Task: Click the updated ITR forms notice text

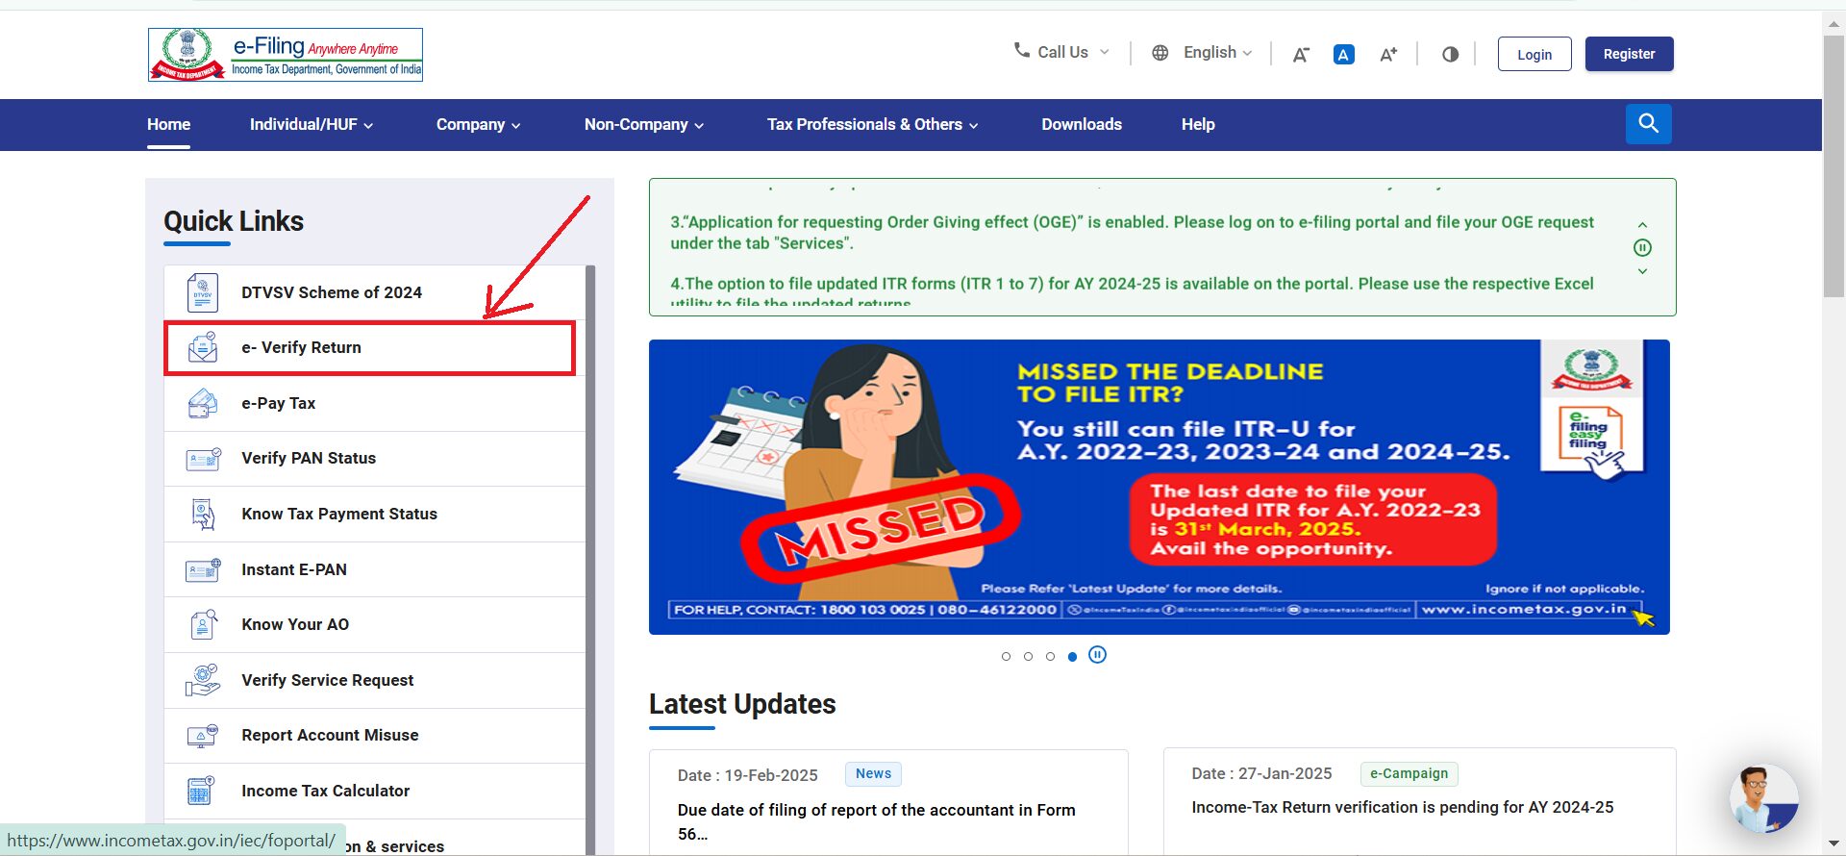Action: 1132,292
